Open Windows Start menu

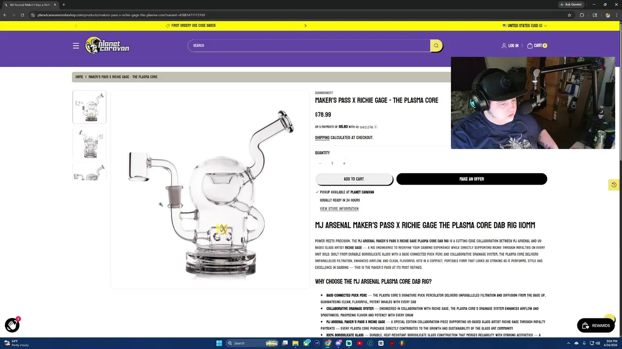(x=219, y=343)
